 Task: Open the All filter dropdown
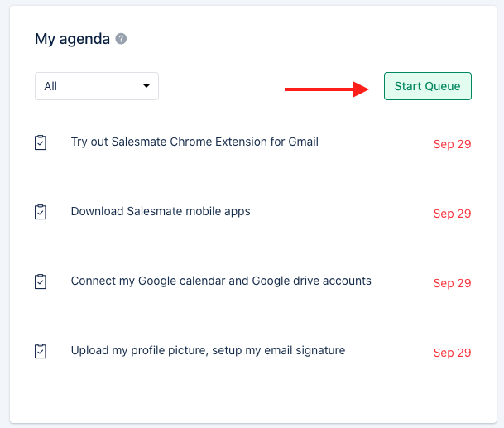(x=97, y=86)
